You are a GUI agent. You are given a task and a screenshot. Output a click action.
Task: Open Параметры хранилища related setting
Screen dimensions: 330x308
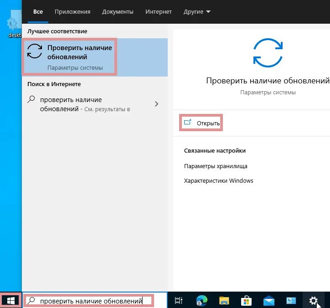216,166
